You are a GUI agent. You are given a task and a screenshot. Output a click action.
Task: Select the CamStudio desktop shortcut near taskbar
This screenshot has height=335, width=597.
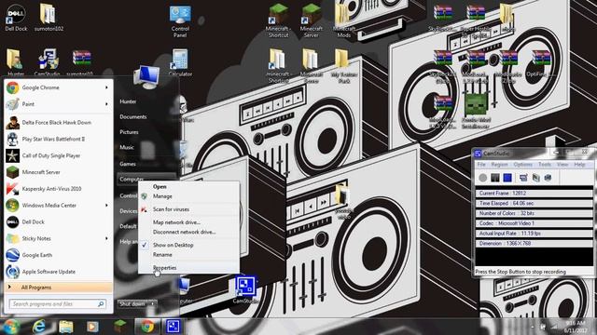click(x=244, y=289)
